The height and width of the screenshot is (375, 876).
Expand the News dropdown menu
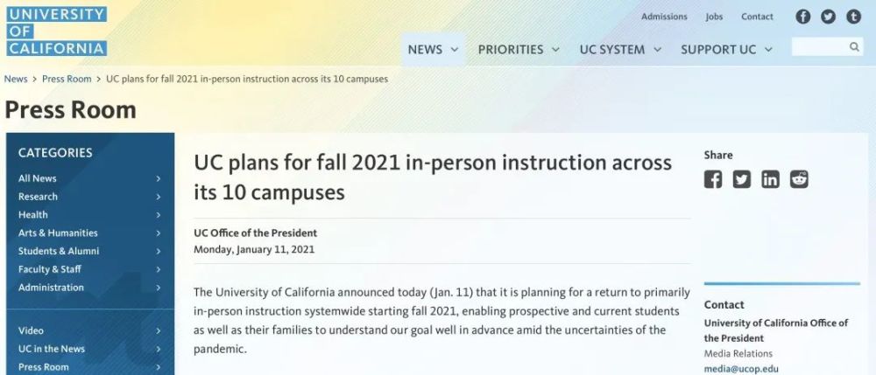click(x=433, y=50)
